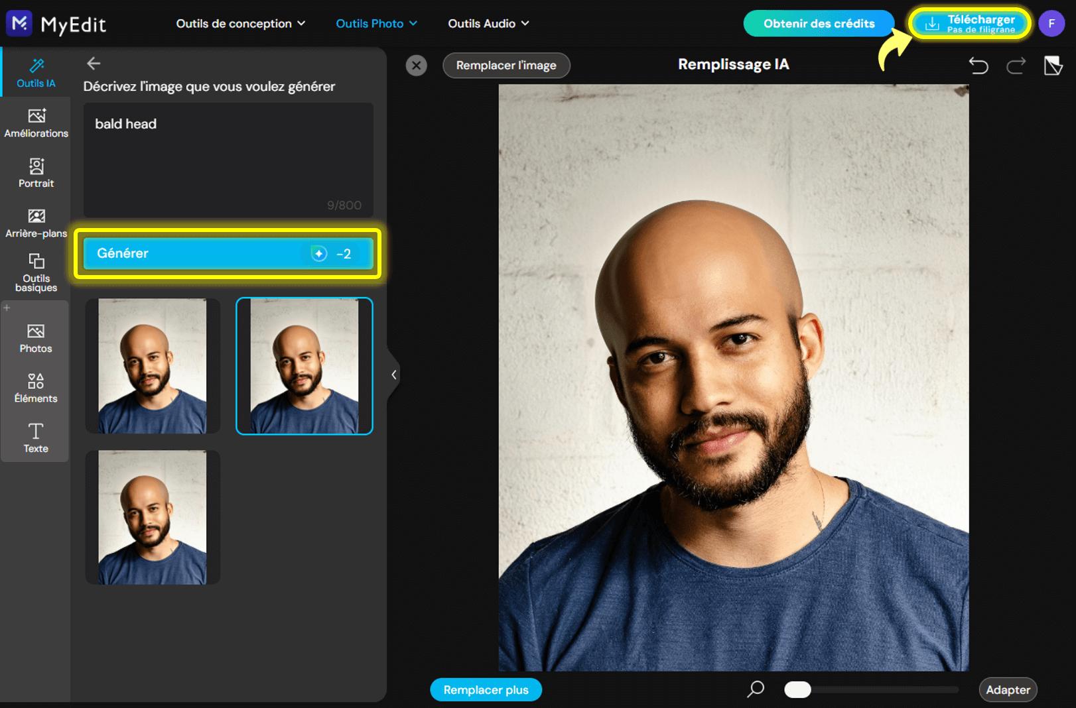Click the Télécharger download button
The width and height of the screenshot is (1076, 708).
[970, 24]
